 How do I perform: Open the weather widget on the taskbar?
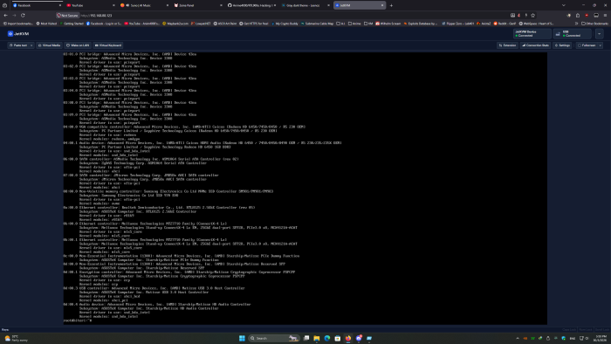click(x=17, y=338)
